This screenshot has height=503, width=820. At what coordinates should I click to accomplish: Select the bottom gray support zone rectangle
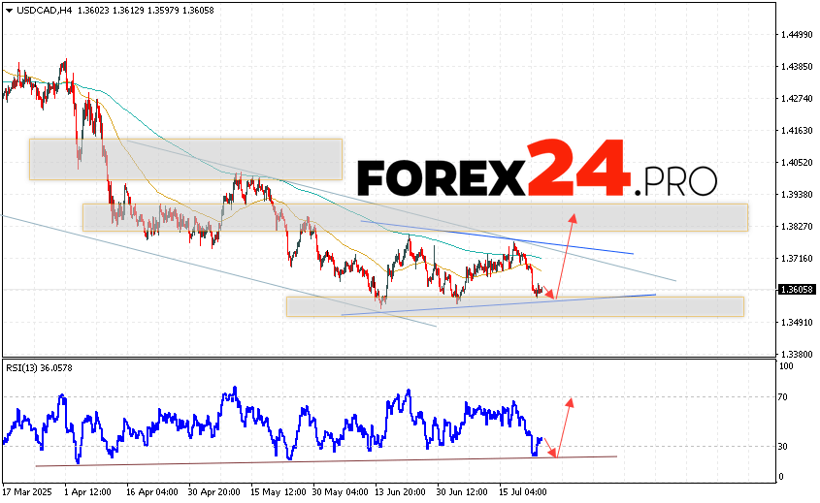(x=514, y=307)
